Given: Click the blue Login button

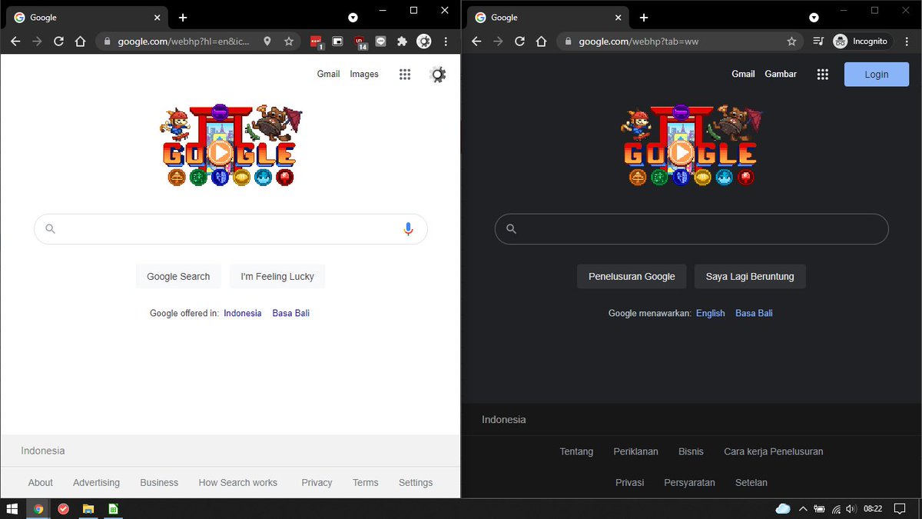Looking at the screenshot, I should 877,75.
